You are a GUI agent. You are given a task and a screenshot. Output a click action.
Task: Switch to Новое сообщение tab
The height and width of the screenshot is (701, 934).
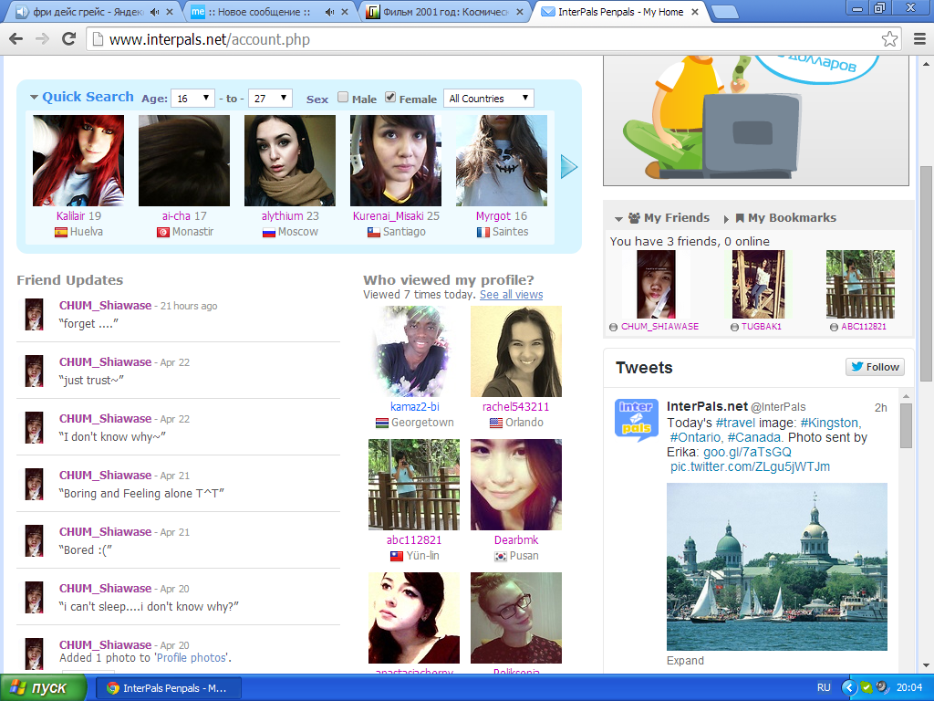coord(259,12)
